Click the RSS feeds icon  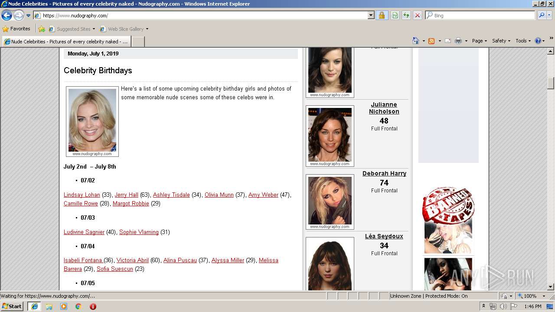coord(431,41)
